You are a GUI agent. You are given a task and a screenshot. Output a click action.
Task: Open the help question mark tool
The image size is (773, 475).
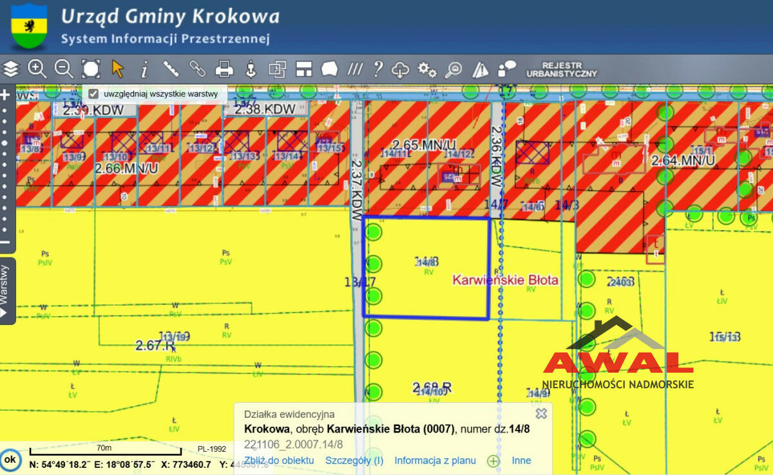(x=378, y=68)
